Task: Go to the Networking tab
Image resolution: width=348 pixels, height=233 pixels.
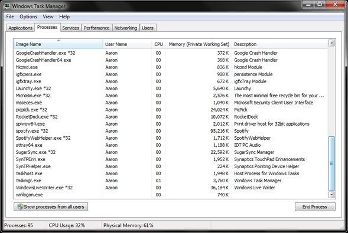Action: (x=126, y=28)
